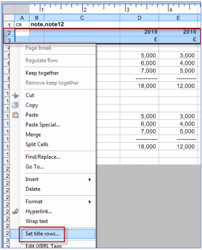Click ruler mark 3

pyautogui.click(x=128, y=10)
